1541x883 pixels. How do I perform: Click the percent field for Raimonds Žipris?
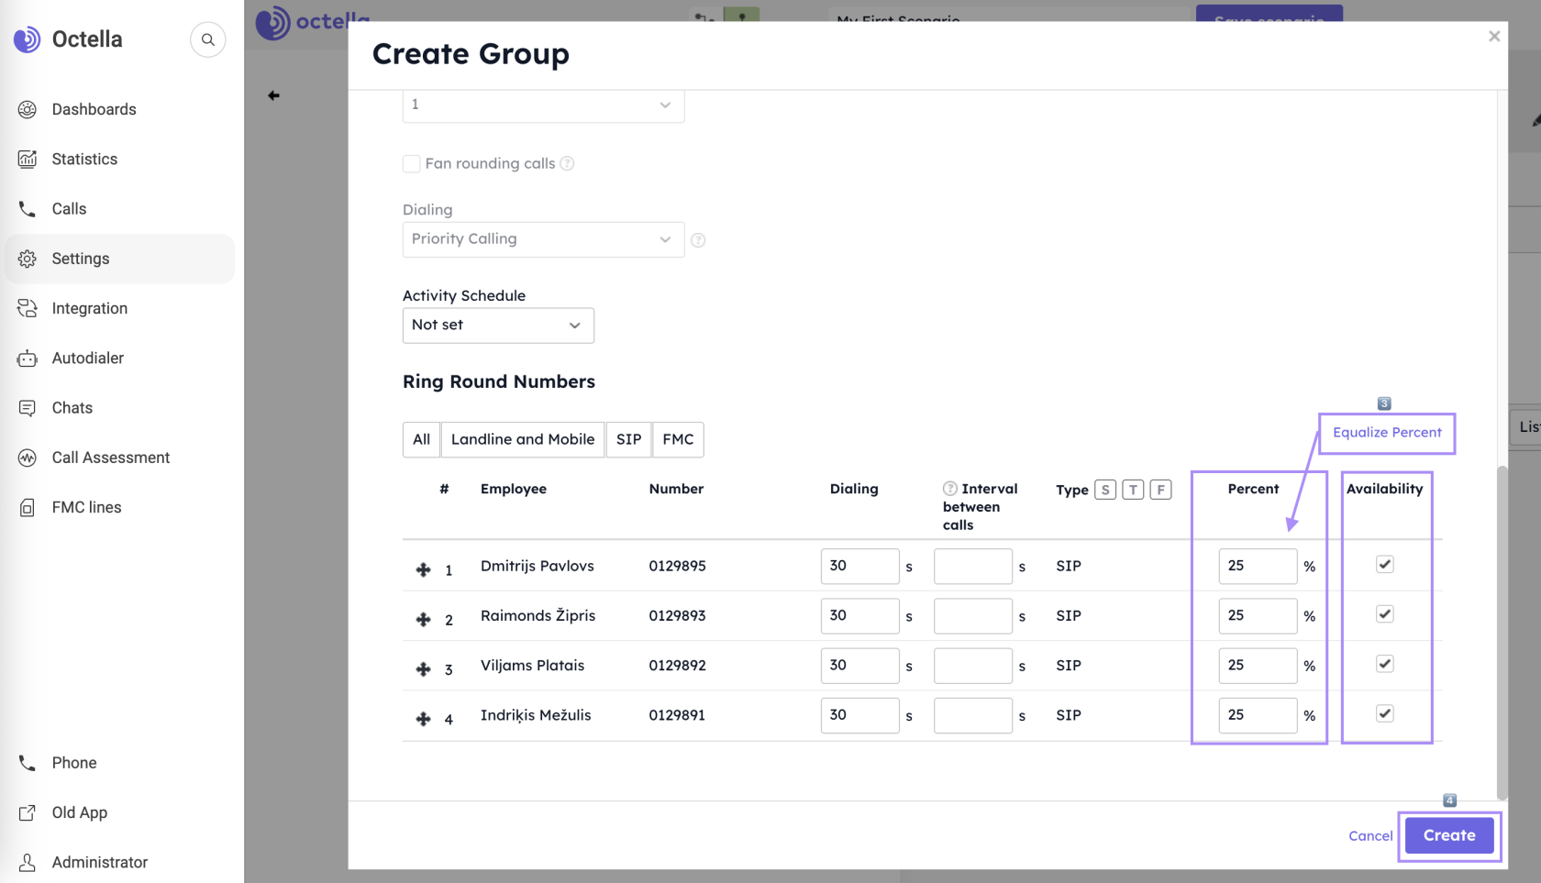[x=1258, y=616]
